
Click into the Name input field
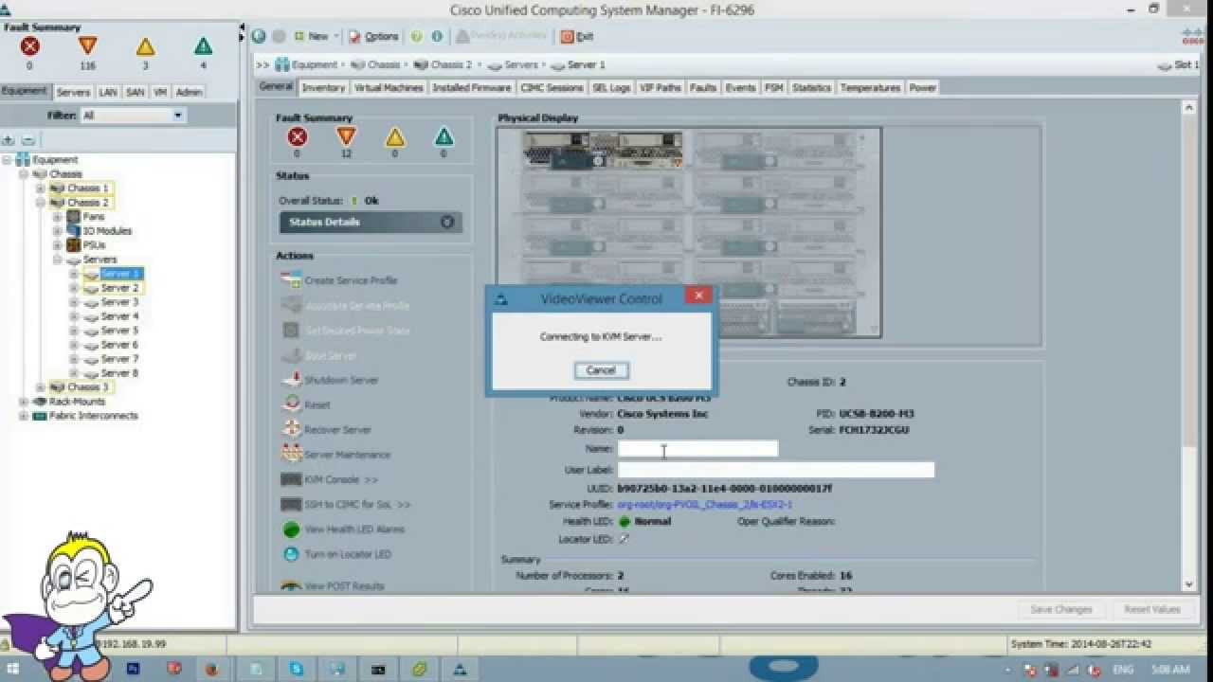click(697, 449)
